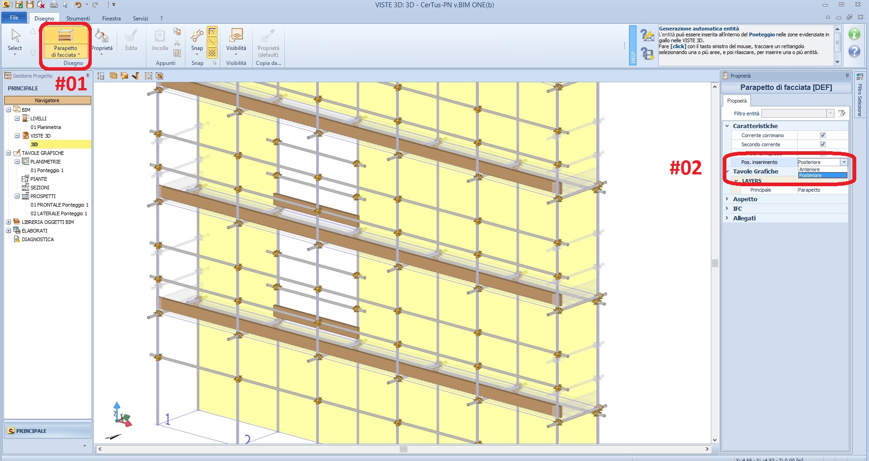Open the Filtro entità combo box
The image size is (869, 461).
coord(798,114)
